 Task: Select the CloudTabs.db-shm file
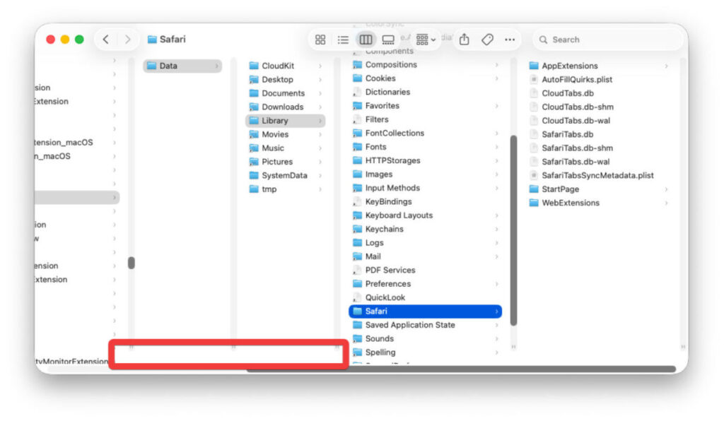tap(600, 107)
